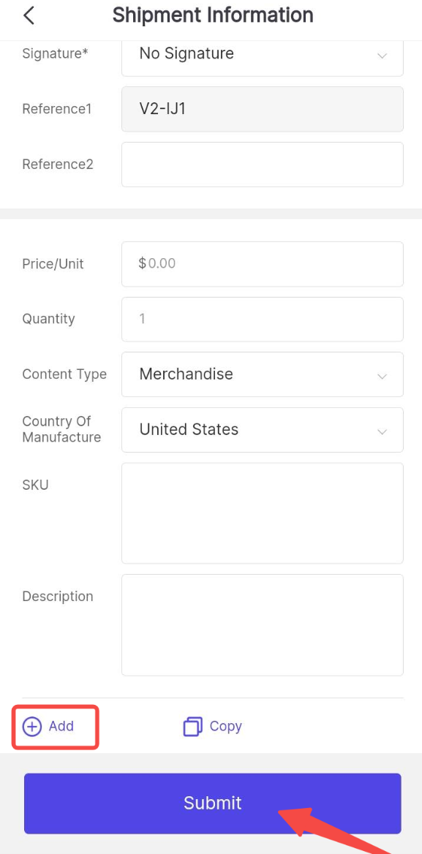Screen dimensions: 422x854
Task: Click the chevron in Content Type field
Action: pyautogui.click(x=383, y=377)
